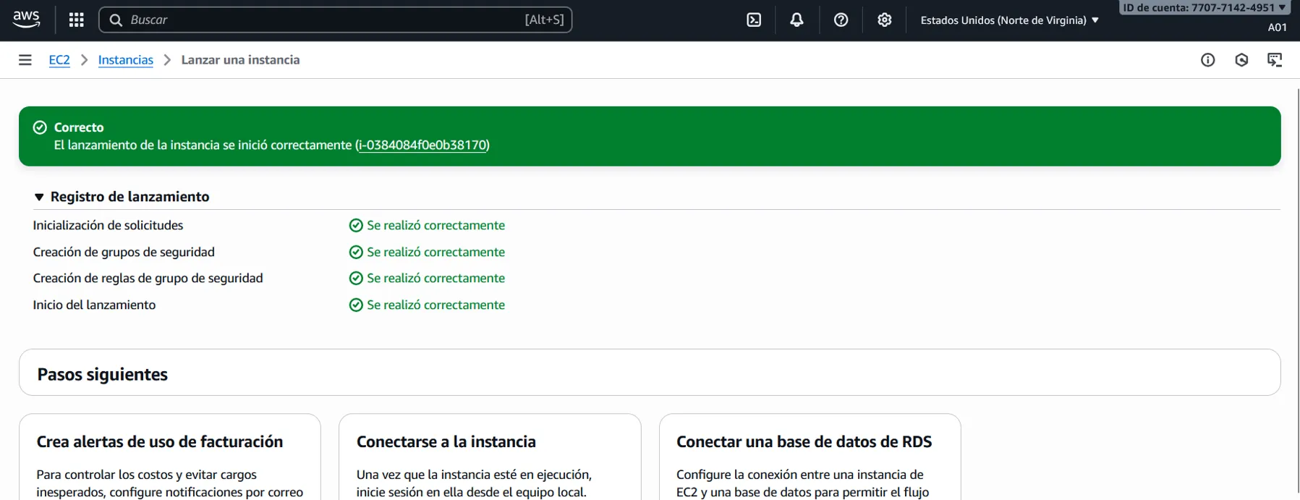The image size is (1300, 500).
Task: Toggle the side navigation hamburger menu
Action: pos(25,60)
